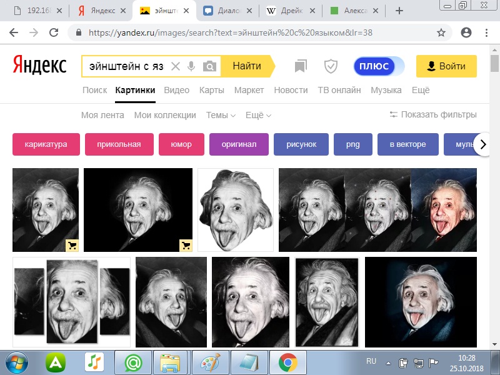
Task: Filter by the в векторе tag
Action: click(408, 144)
